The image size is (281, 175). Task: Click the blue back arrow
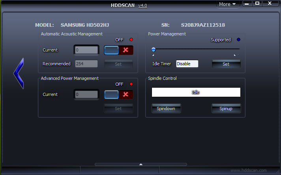pos(19,73)
